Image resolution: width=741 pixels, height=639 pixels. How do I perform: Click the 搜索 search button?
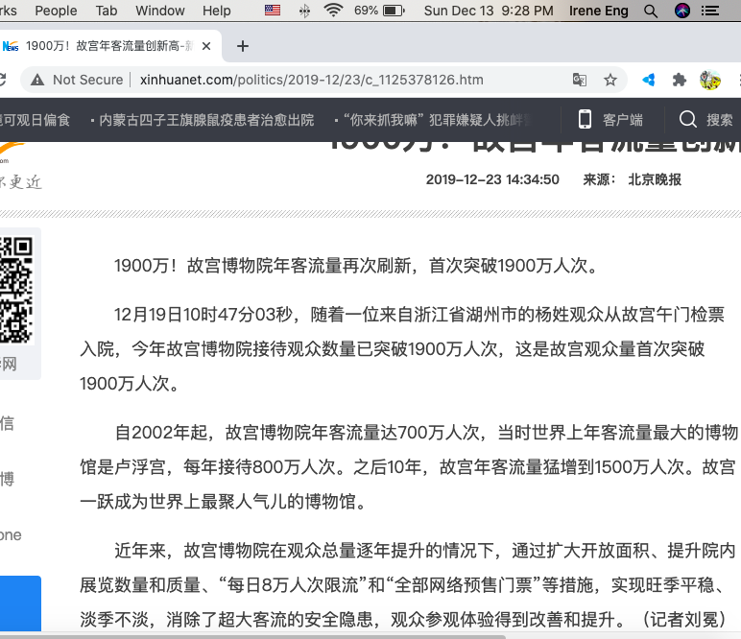coord(706,120)
